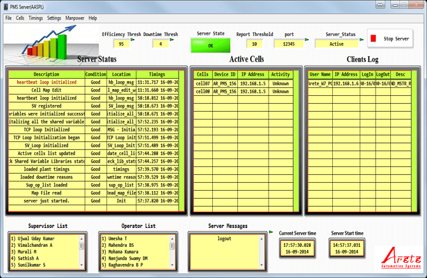
Task: Click the red stop icon in Stop Server
Action: pos(373,38)
